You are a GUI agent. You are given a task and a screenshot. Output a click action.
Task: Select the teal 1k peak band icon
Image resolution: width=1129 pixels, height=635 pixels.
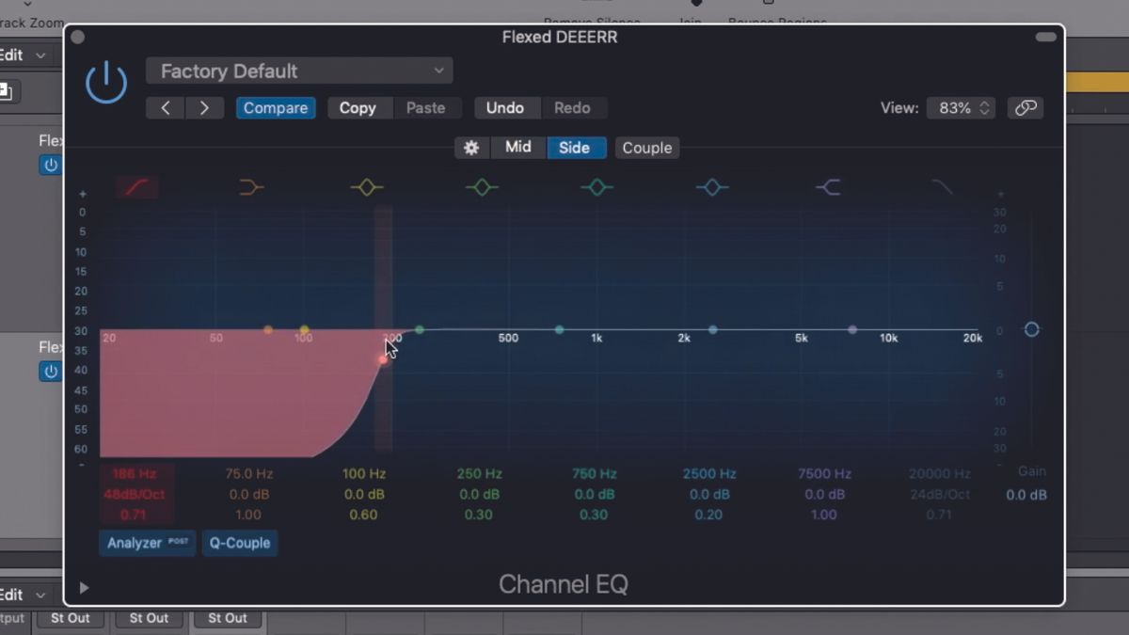coord(596,186)
